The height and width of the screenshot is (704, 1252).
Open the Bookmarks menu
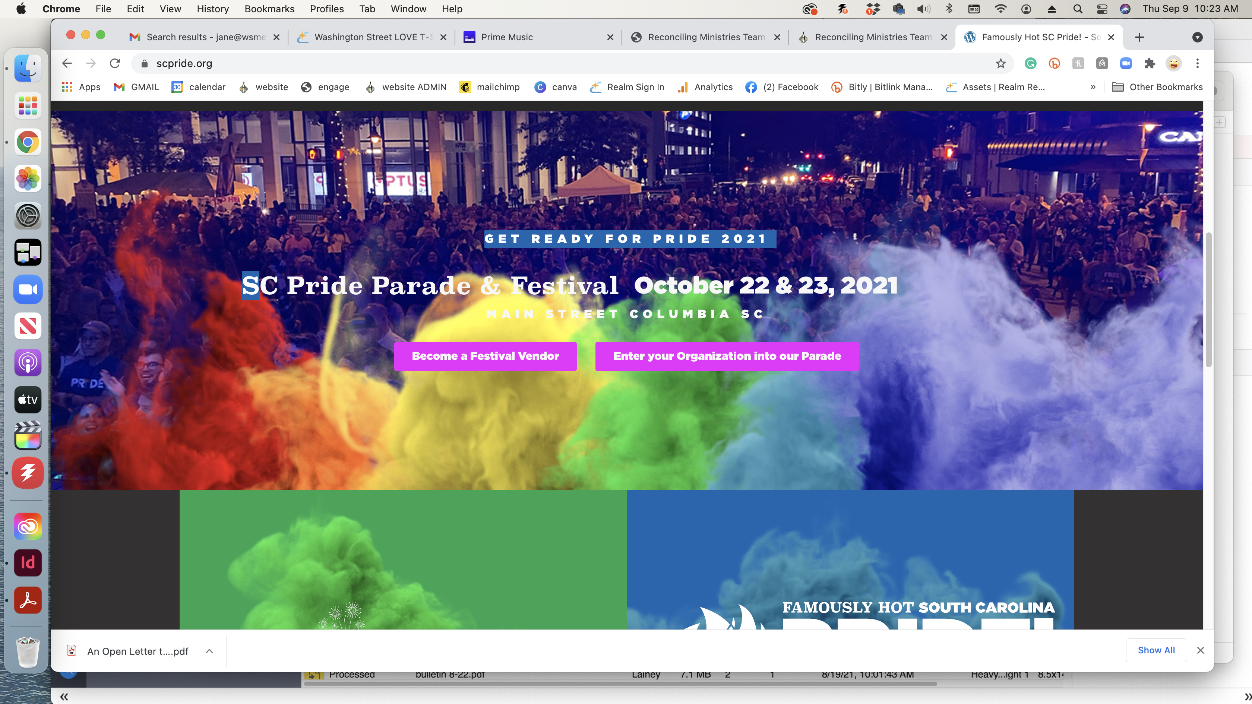(269, 9)
